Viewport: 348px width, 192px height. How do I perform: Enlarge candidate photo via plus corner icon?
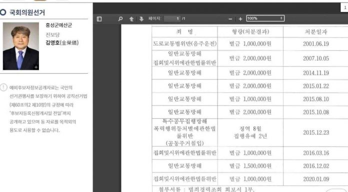(x=36, y=67)
